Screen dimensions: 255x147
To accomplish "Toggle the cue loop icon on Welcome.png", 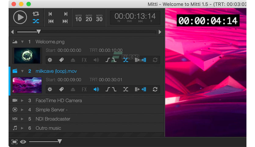I will 155,60.
